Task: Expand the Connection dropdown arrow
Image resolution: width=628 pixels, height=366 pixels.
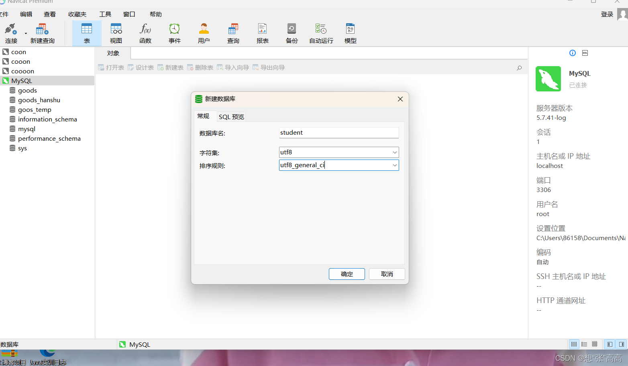Action: click(x=26, y=33)
